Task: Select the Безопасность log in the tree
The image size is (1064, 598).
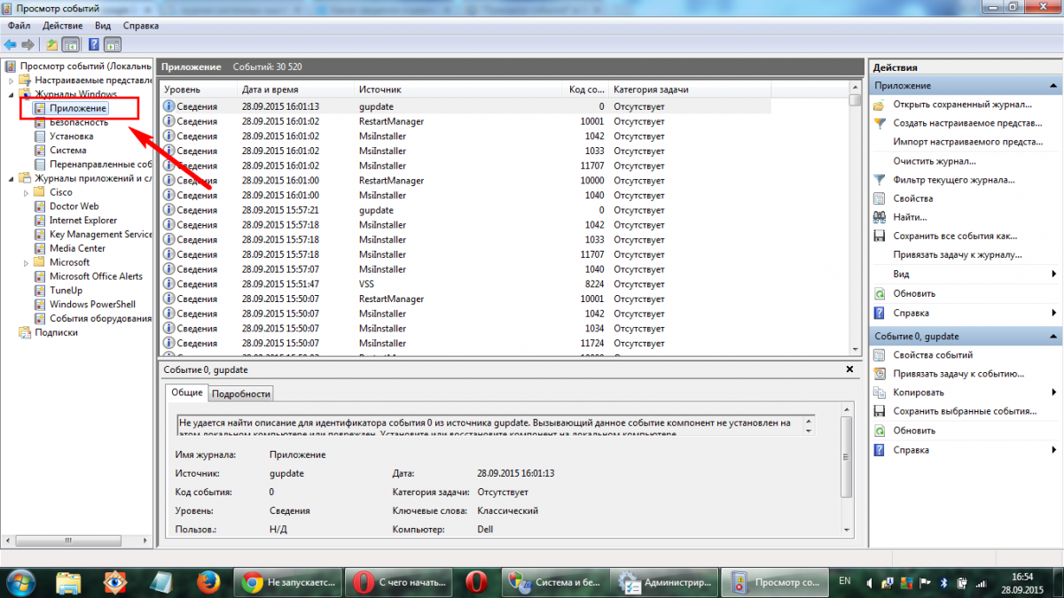Action: 78,122
